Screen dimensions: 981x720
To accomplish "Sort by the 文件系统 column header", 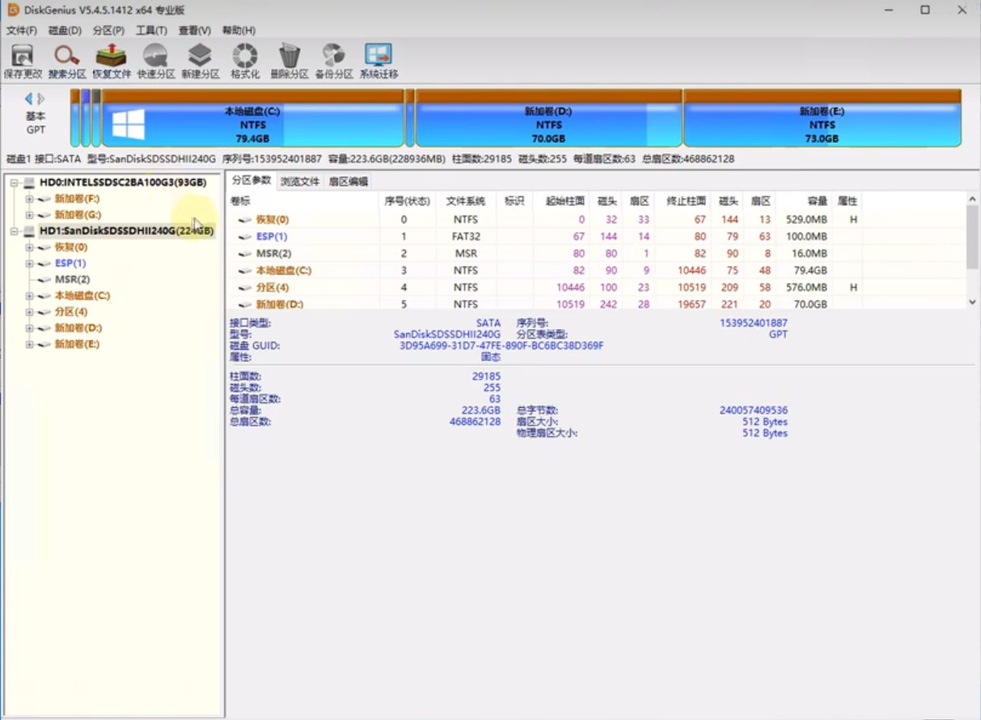I will click(466, 201).
